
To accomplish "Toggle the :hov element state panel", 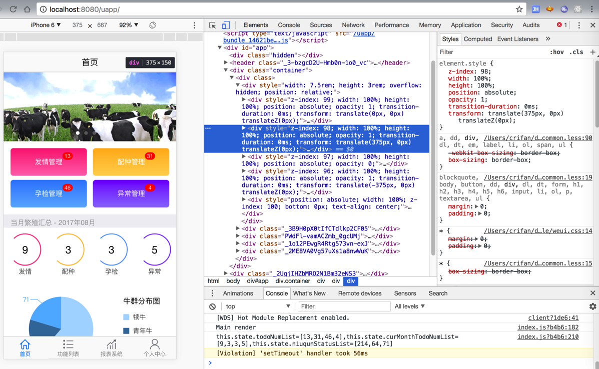I will tap(556, 52).
